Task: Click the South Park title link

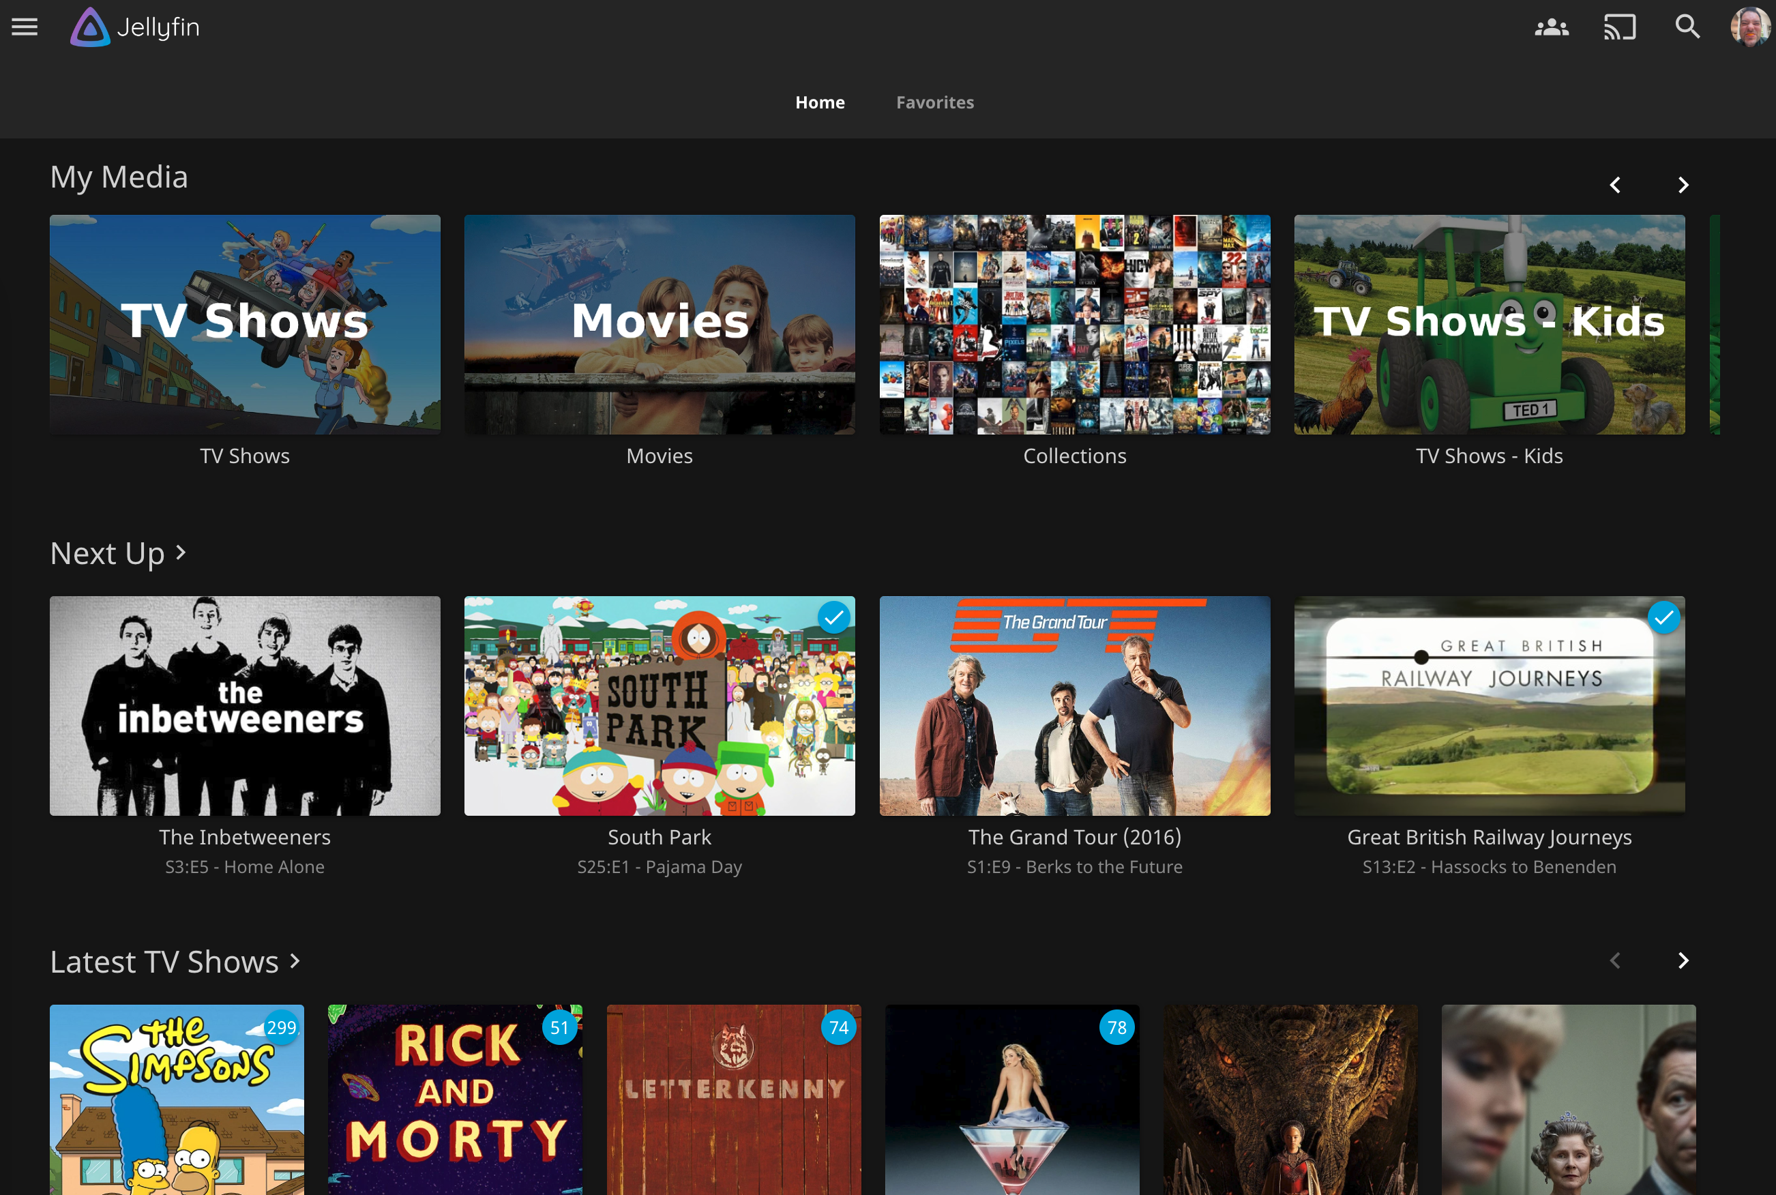Action: point(659,837)
